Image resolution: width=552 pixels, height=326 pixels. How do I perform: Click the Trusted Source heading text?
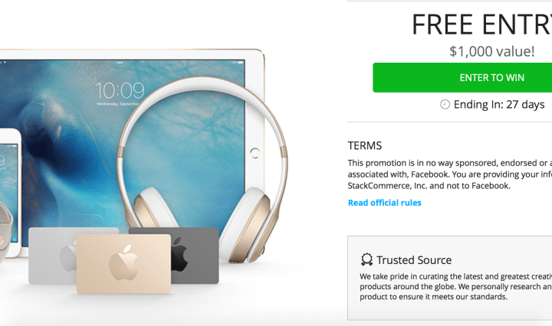(x=414, y=260)
